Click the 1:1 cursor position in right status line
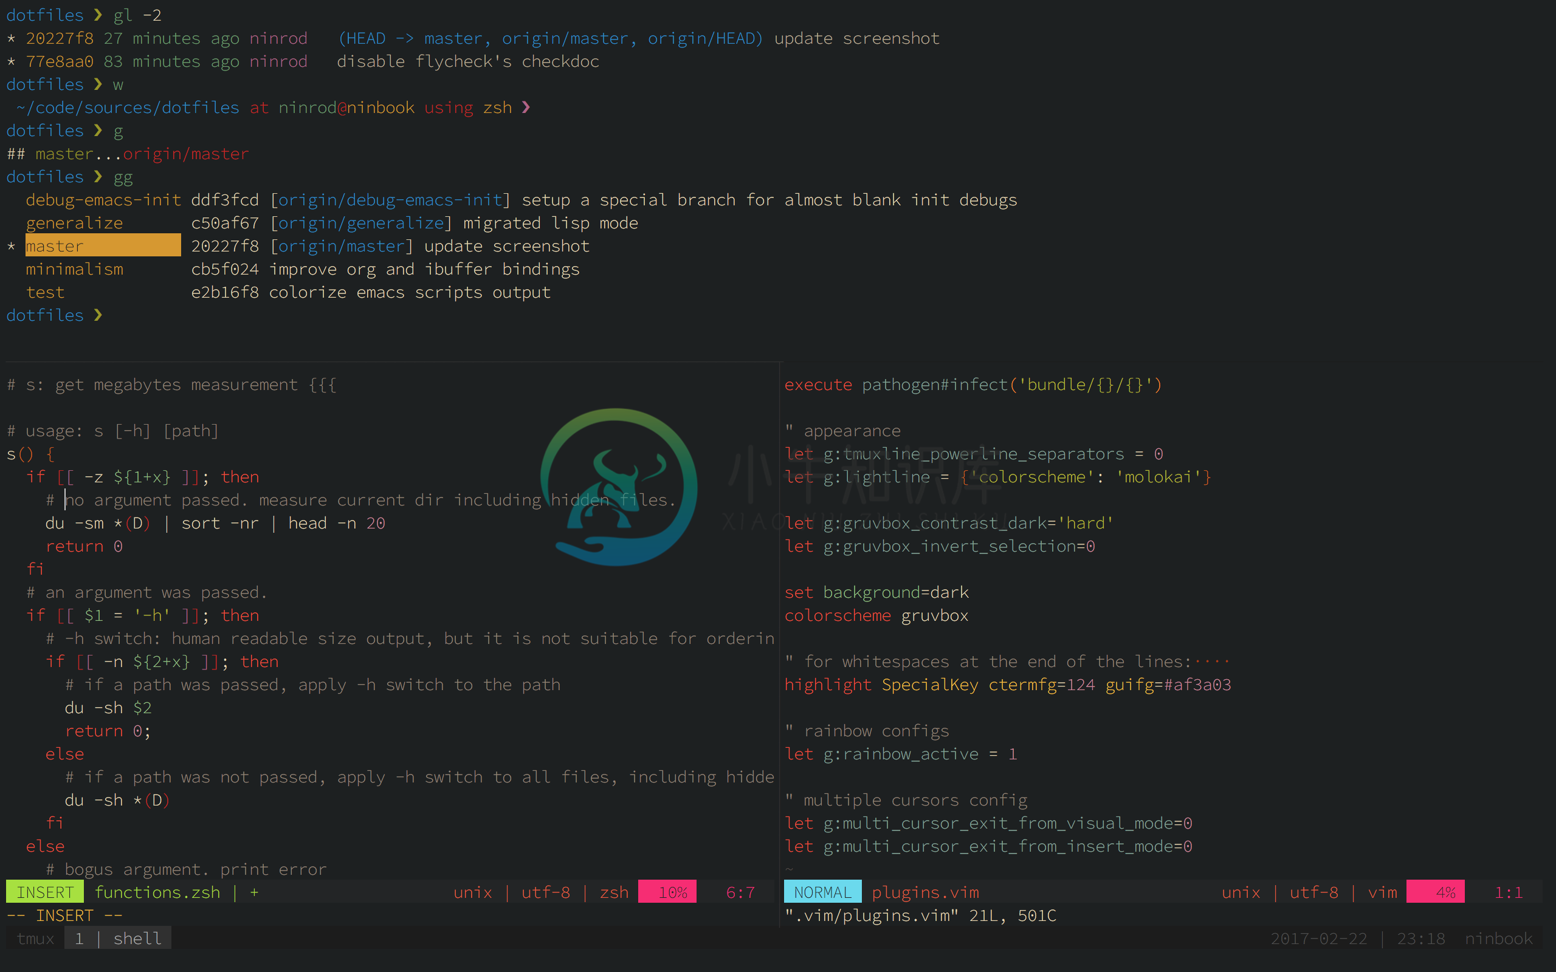1556x972 pixels. 1509,892
